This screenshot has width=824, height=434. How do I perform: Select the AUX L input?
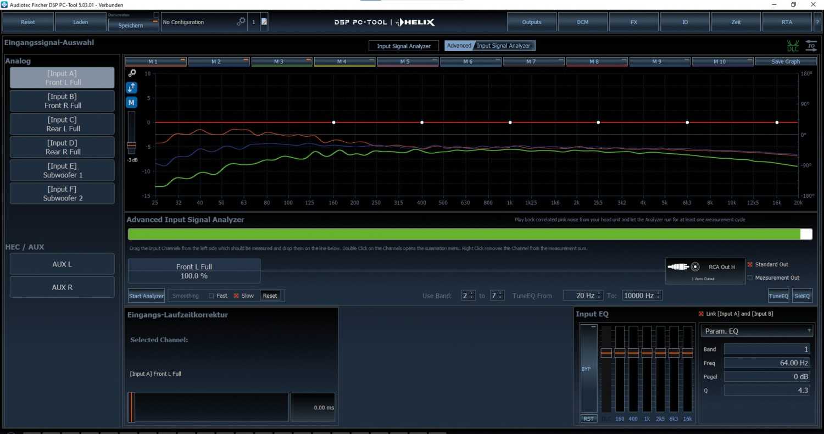[x=62, y=264]
